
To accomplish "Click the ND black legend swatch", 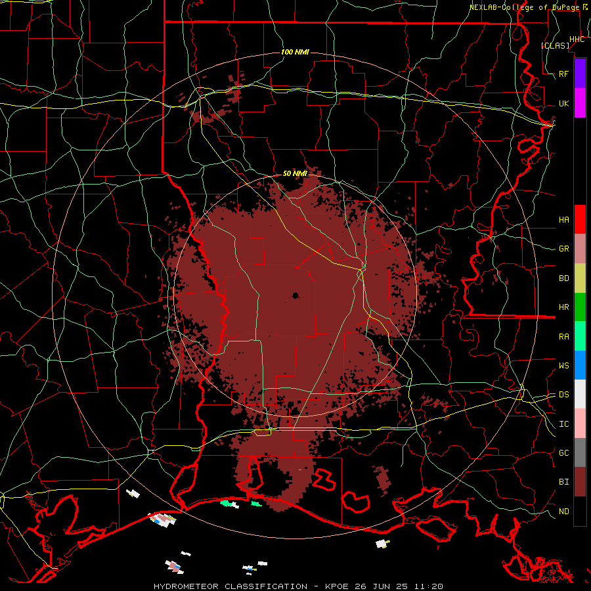I will [580, 511].
